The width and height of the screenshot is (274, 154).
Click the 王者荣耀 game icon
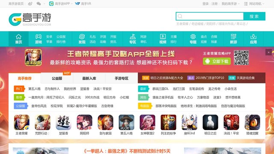coord(22,122)
